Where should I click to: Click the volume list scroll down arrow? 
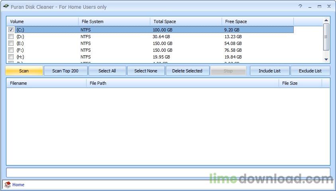point(326,59)
